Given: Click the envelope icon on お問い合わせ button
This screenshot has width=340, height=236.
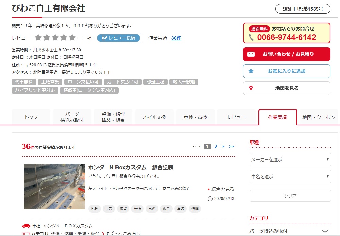Looking at the screenshot, I should tap(251, 54).
